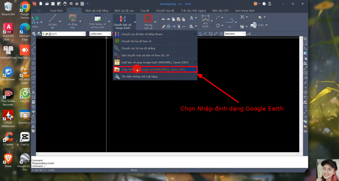Expand the Vẽ bình đồ dropdown arrow

click(60, 22)
